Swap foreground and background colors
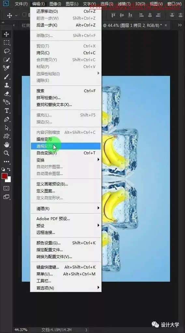 (x=9, y=169)
